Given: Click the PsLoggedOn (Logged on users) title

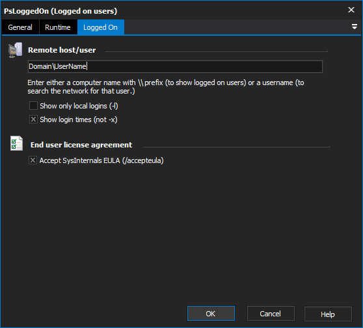Looking at the screenshot, I should (x=60, y=11).
